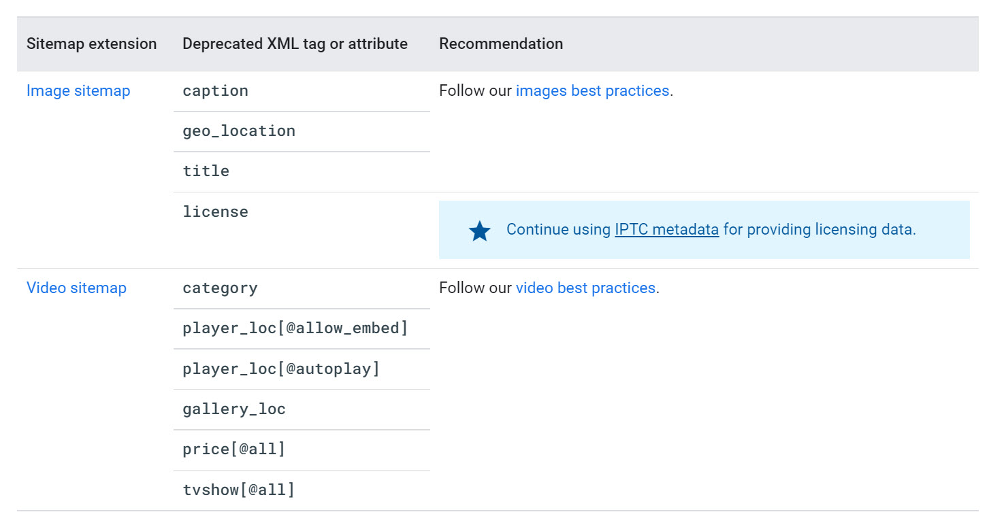Click the title tag cell
Image resolution: width=1004 pixels, height=527 pixels.
pos(206,171)
